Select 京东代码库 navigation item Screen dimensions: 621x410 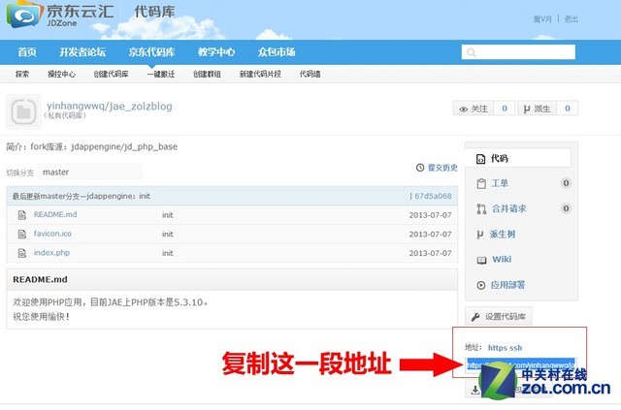(151, 51)
